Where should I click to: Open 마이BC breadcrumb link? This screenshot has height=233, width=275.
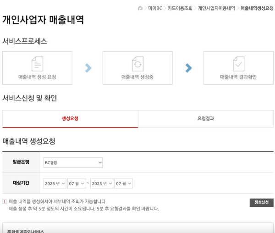click(155, 8)
